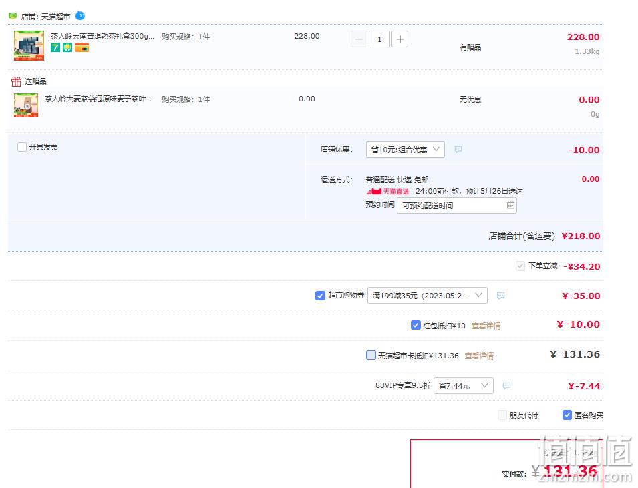
Task: Expand the 满199减35元 coupon dropdown
Action: pos(428,296)
